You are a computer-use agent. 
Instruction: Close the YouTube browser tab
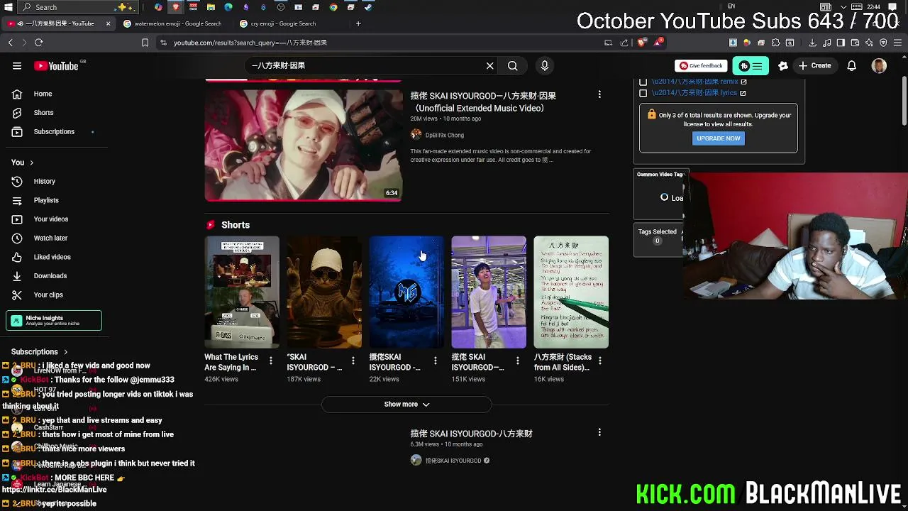tap(108, 23)
